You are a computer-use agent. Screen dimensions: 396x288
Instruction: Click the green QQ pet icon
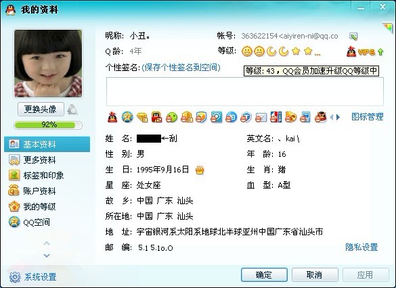point(172,117)
